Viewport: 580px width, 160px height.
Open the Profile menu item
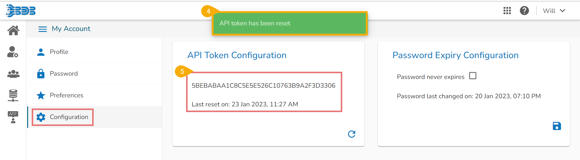(59, 52)
